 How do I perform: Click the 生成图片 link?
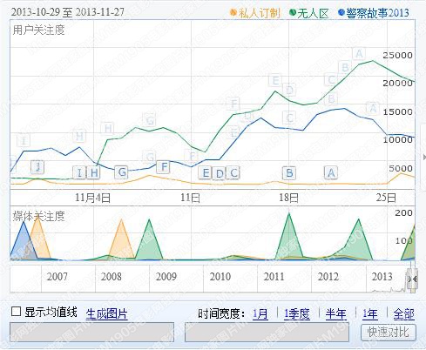(x=106, y=313)
